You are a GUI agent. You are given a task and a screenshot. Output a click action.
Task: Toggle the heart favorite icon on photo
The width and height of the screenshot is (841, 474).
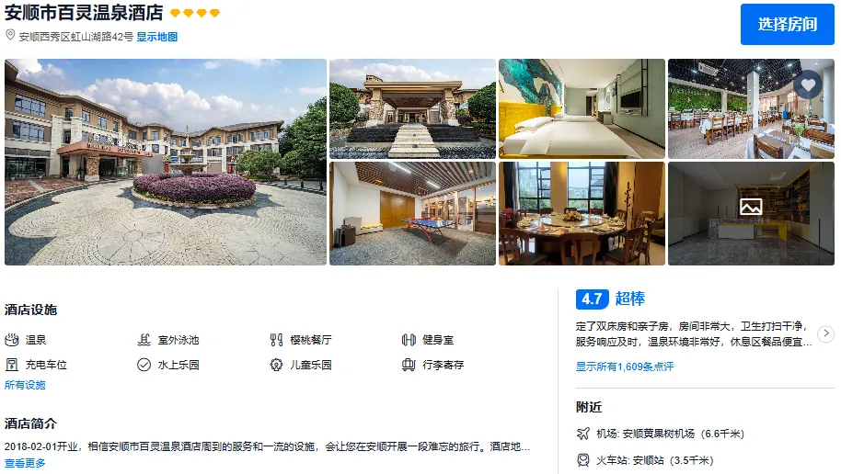(808, 85)
